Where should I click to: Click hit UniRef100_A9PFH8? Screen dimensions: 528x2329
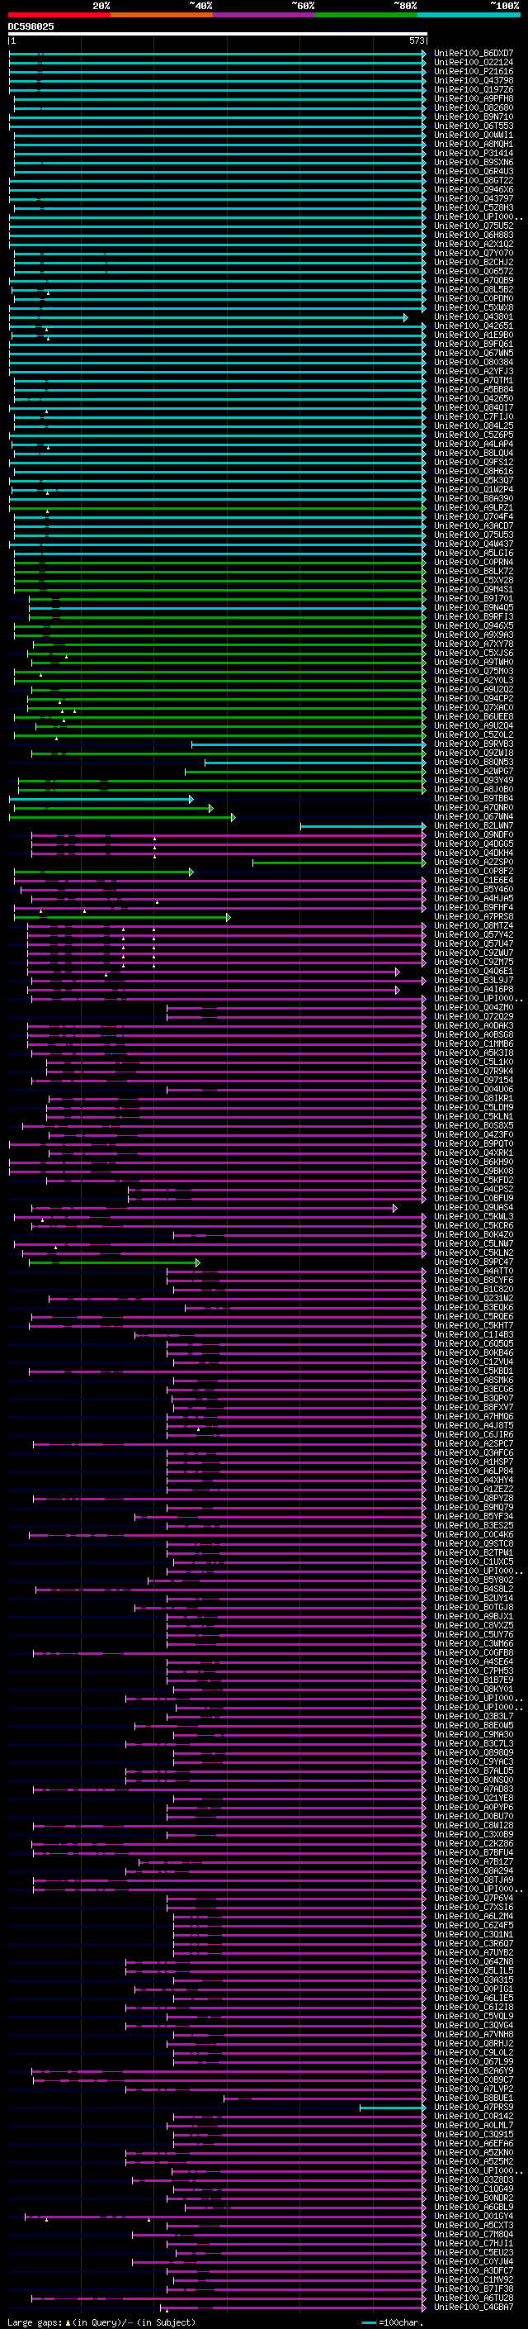click(x=474, y=98)
